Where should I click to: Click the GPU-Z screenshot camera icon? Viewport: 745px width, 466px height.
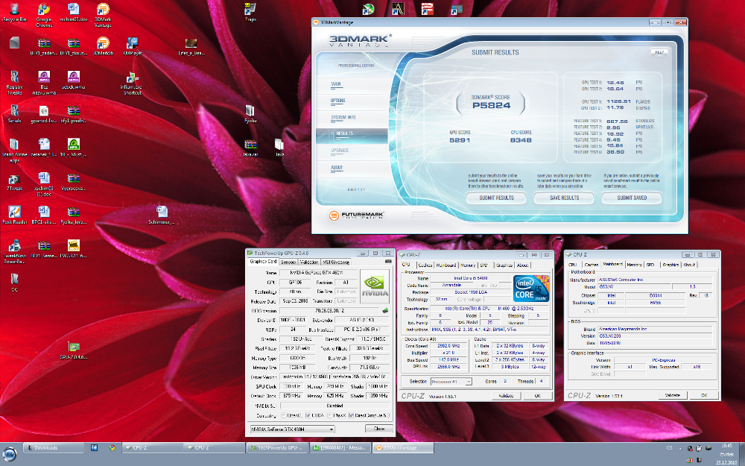pos(388,262)
